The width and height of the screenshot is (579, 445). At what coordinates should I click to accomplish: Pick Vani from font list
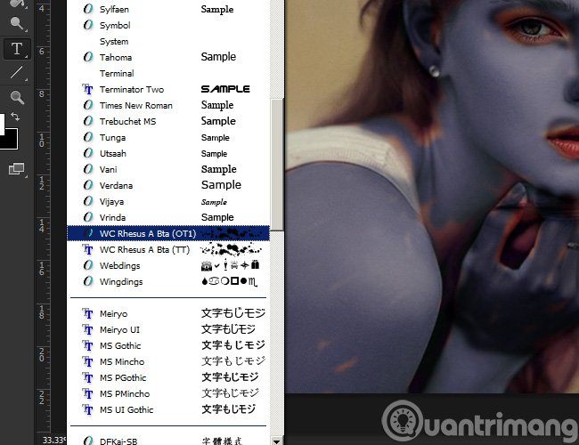coord(168,169)
